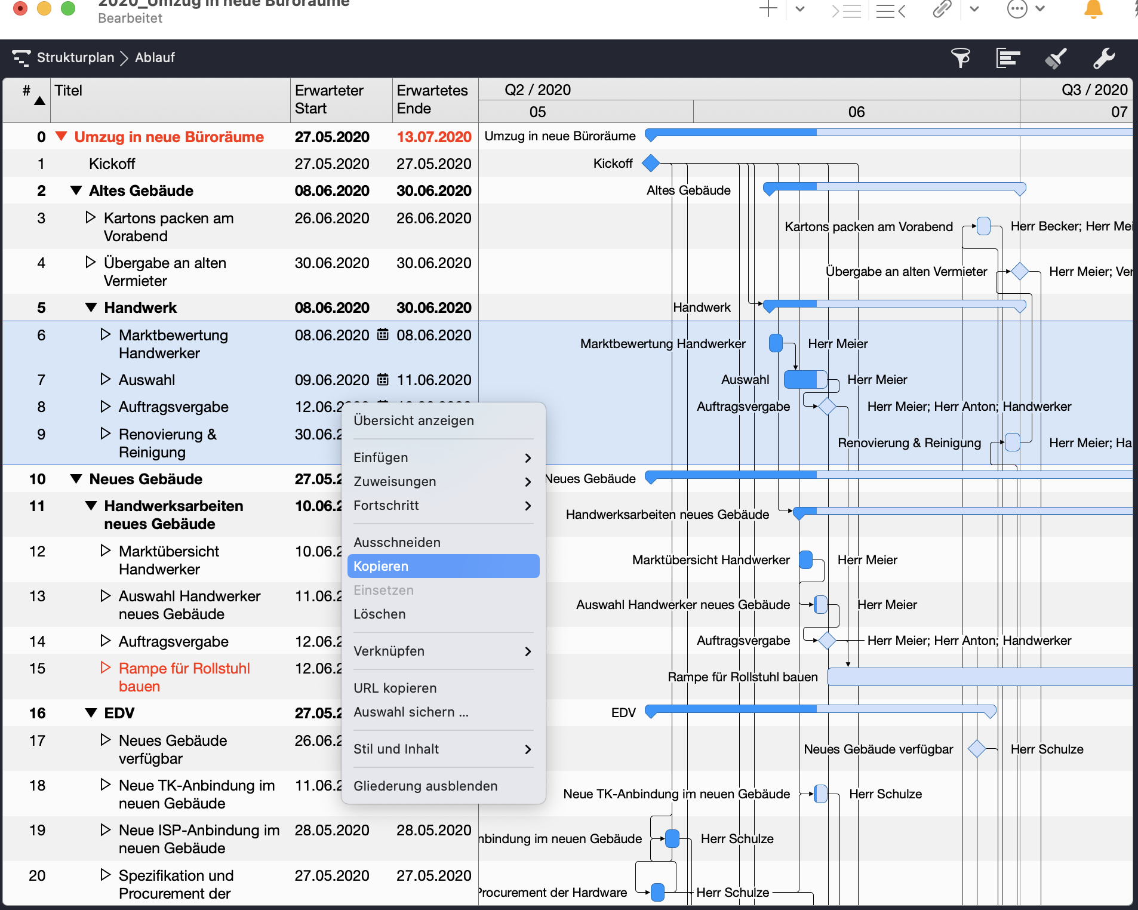Select Löschen in the context menu
1138x910 pixels.
click(379, 614)
